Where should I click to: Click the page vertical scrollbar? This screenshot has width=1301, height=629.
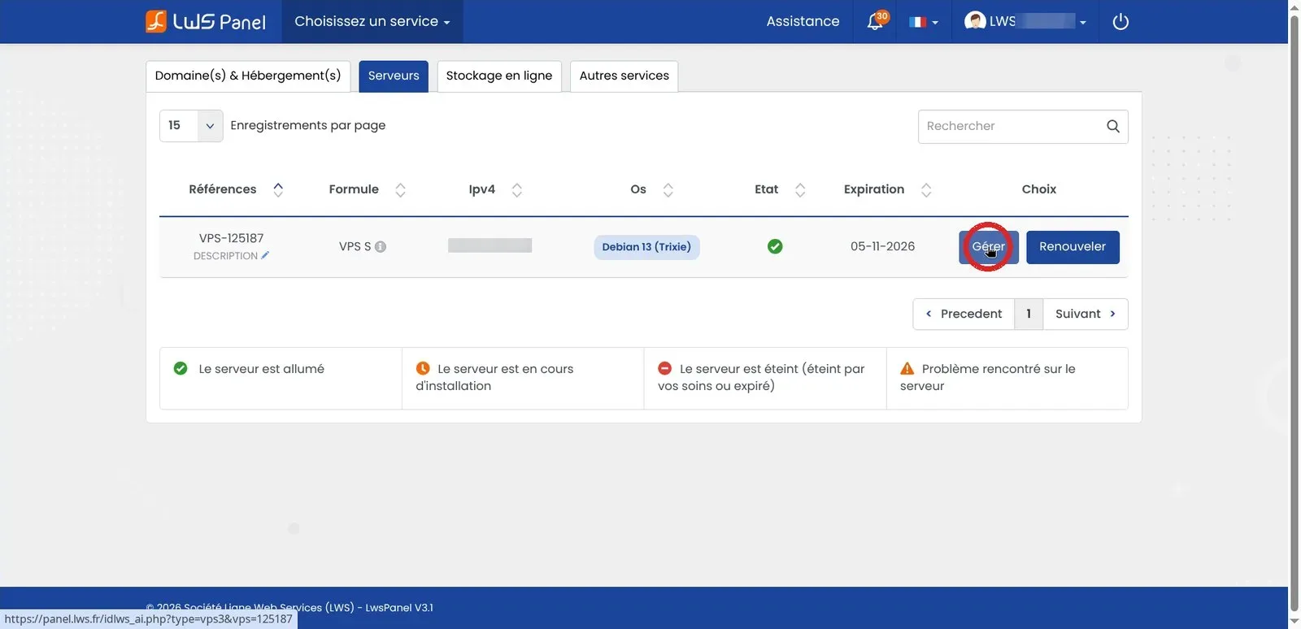click(1294, 314)
